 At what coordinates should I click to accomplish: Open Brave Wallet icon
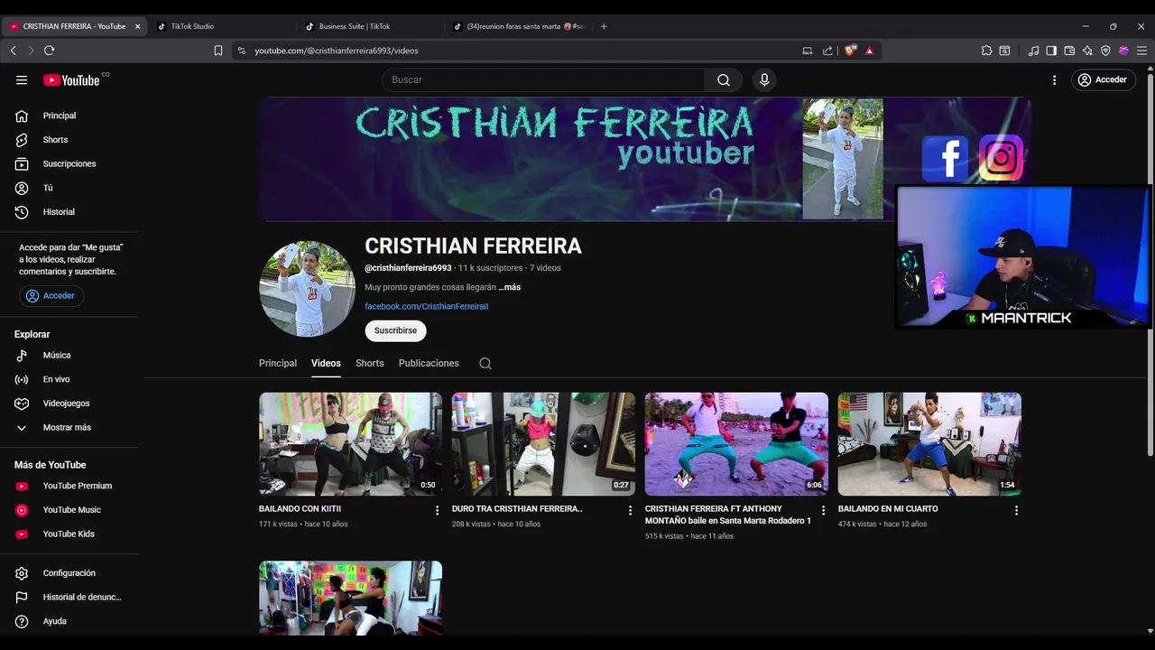(x=1069, y=51)
